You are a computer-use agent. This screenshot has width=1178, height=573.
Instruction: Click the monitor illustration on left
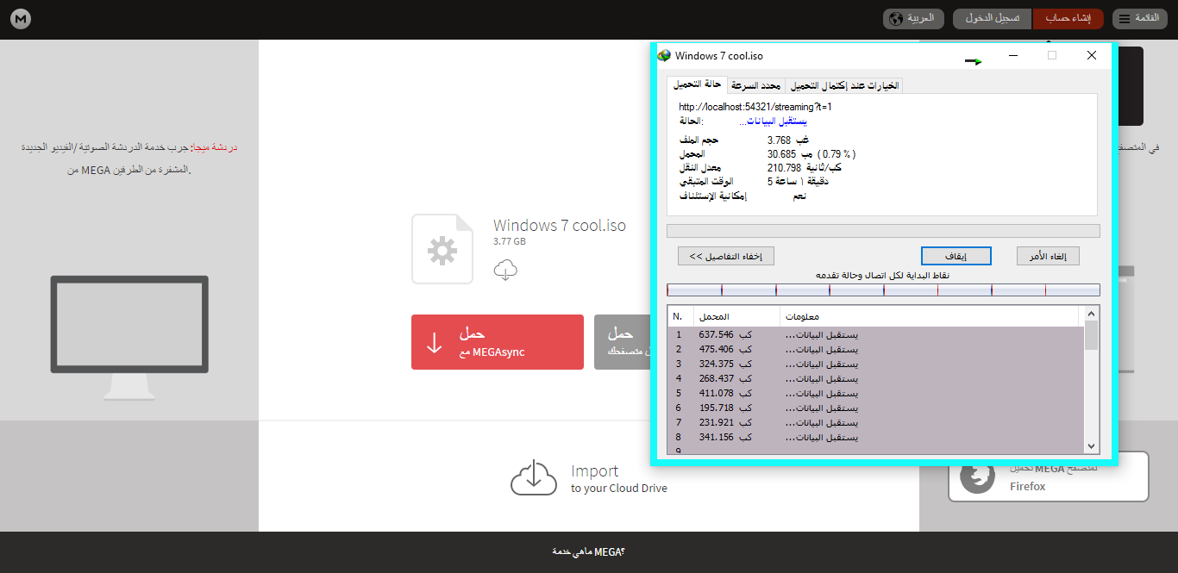click(x=129, y=338)
